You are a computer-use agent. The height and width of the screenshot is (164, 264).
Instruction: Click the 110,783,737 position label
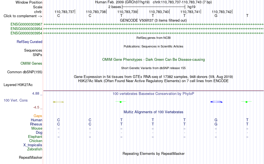64,12
